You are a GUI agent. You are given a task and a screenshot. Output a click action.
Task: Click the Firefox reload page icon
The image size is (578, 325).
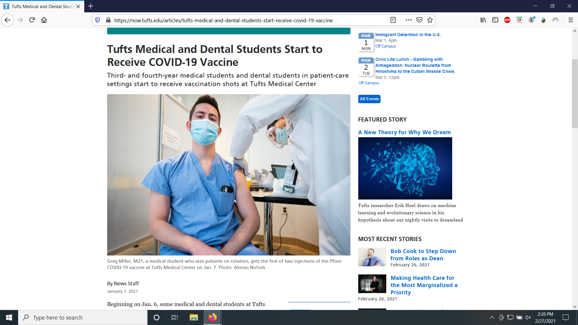click(x=32, y=20)
